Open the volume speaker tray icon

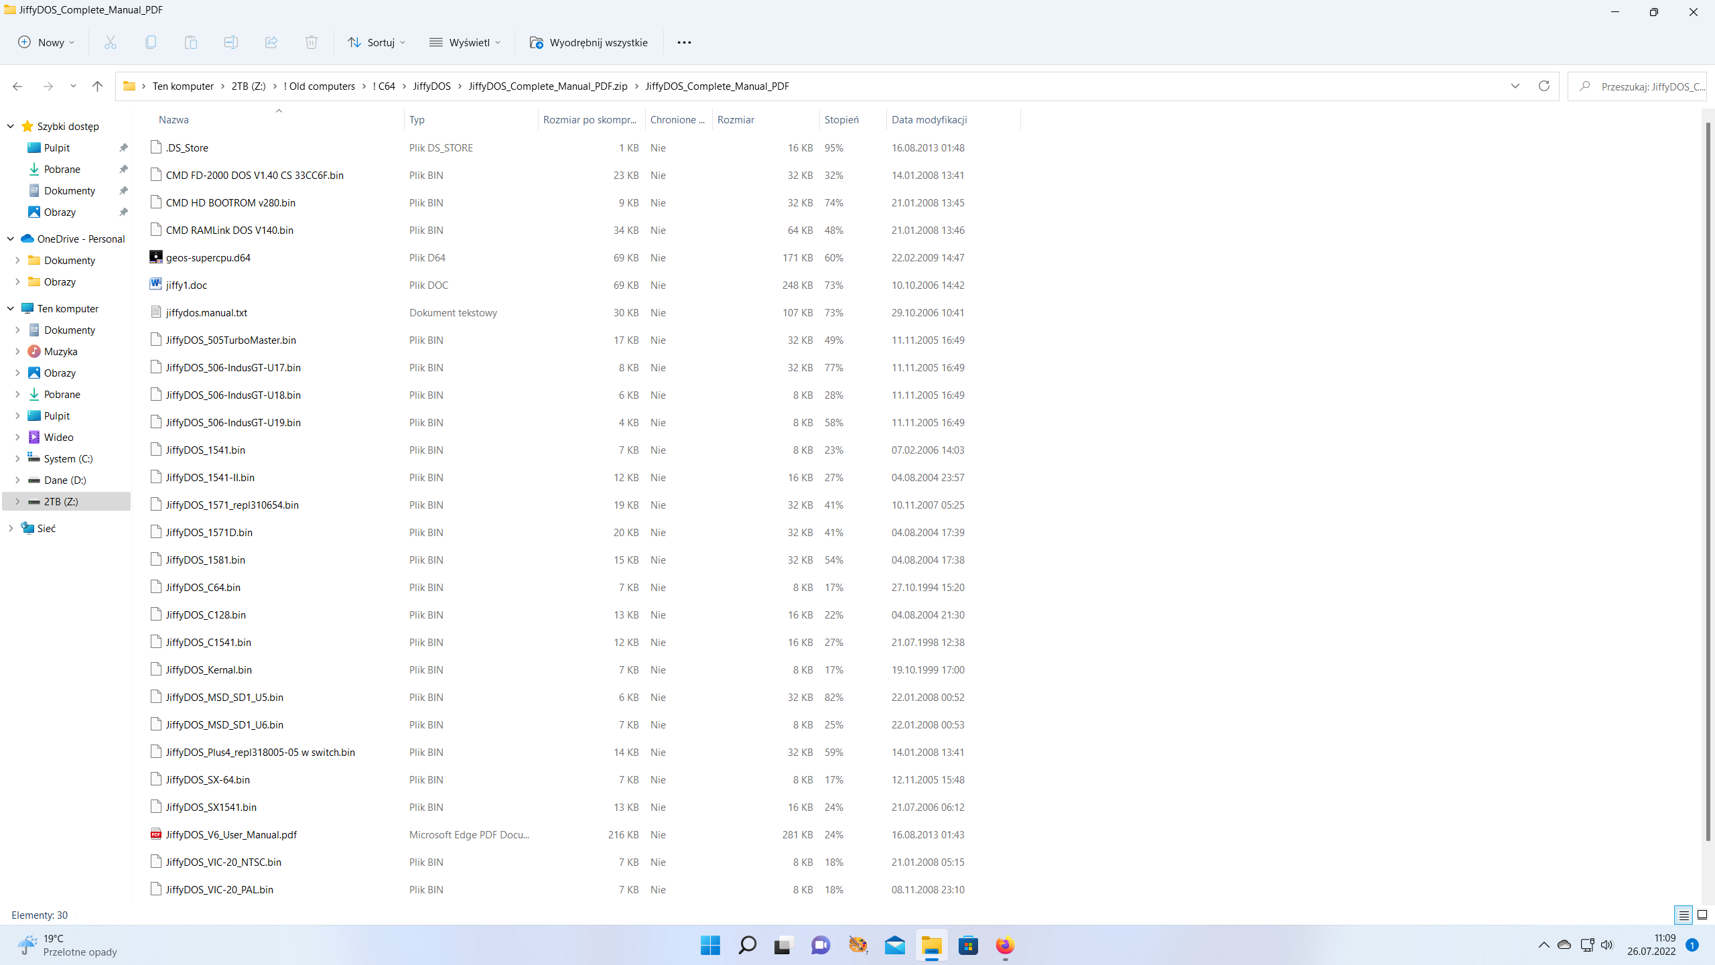[x=1607, y=945]
